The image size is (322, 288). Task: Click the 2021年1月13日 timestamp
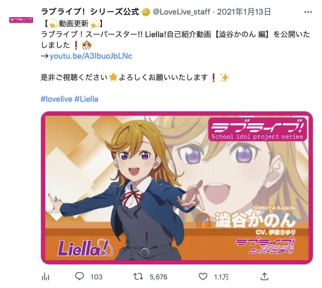tap(244, 12)
